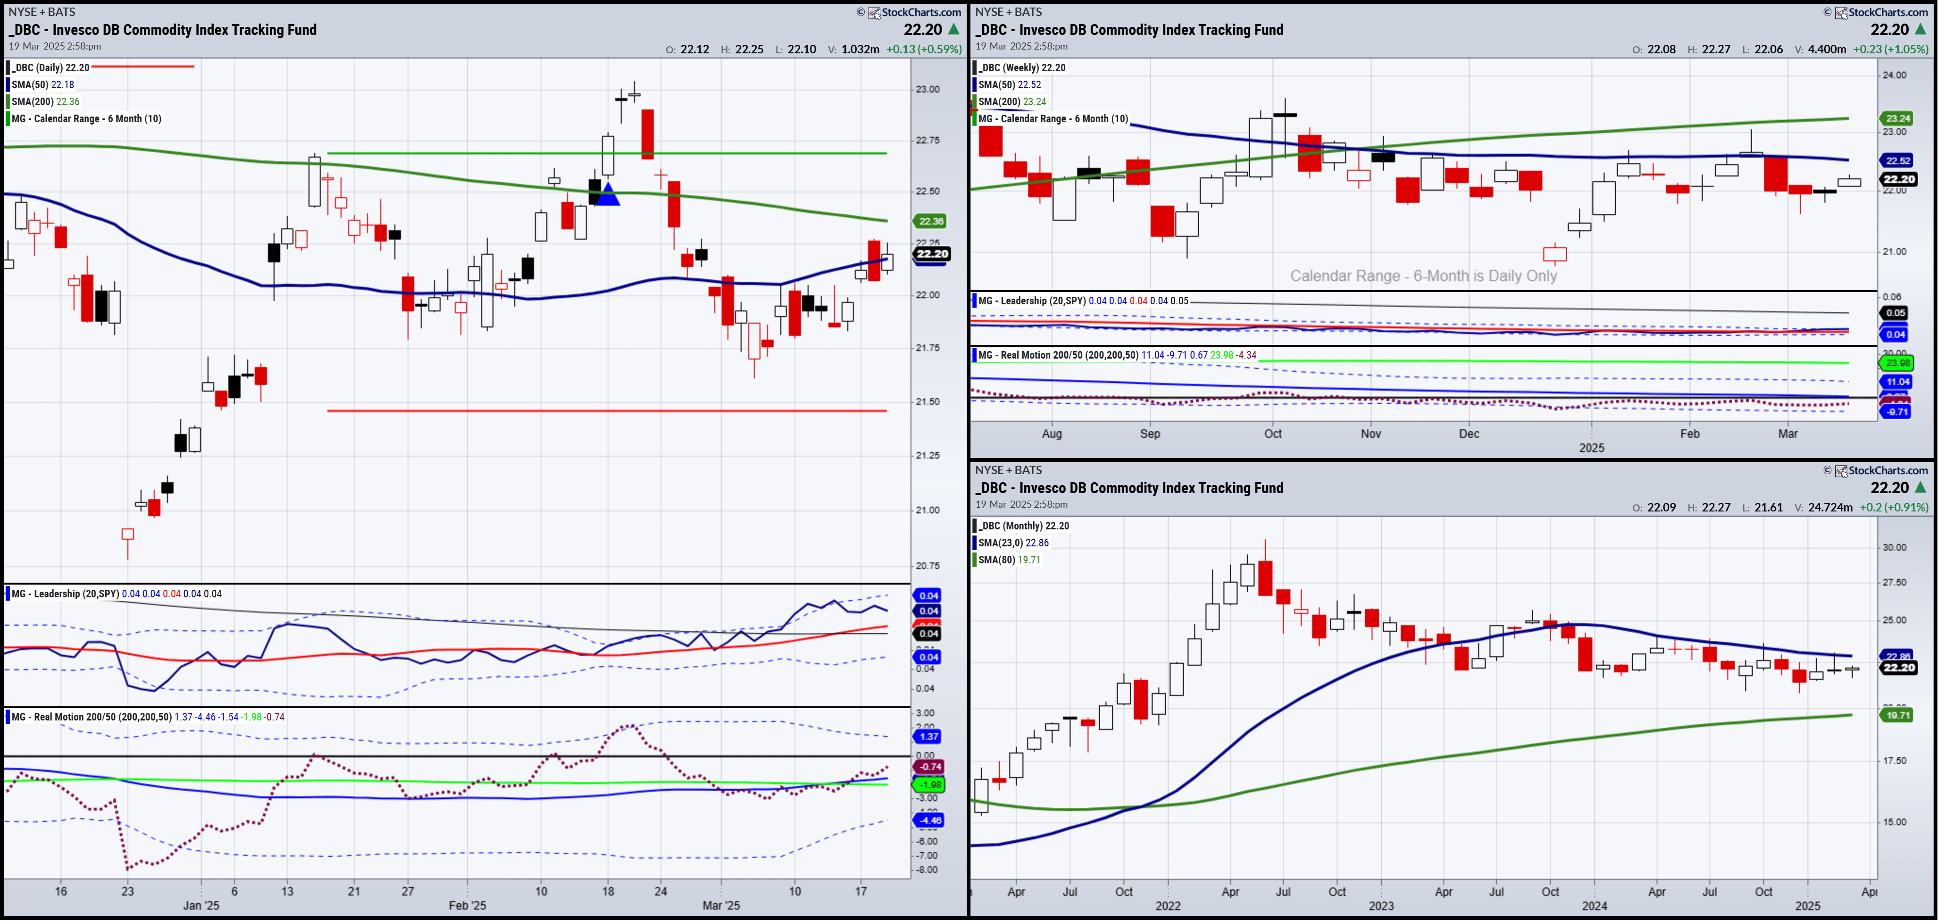Click "Jan '25" on daily chart date axis
Screen dimensions: 1938x921
(201, 905)
